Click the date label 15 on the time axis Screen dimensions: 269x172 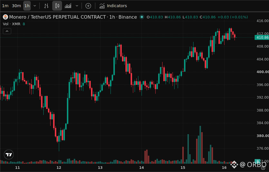click(x=183, y=167)
